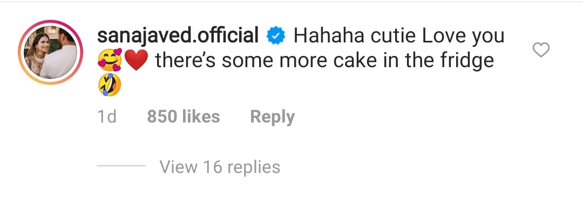Open the sanajaved.official username link
Image resolution: width=583 pixels, height=202 pixels.
pos(178,36)
